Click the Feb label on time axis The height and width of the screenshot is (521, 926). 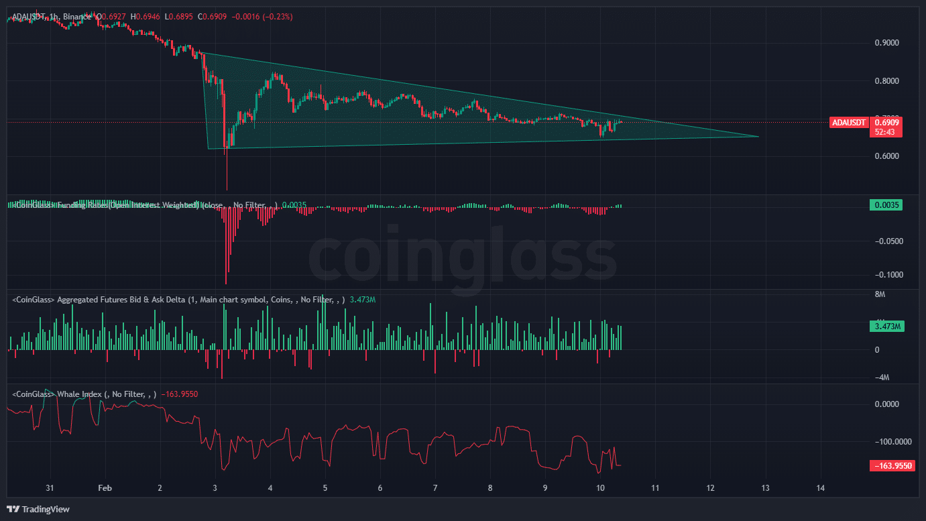[105, 488]
